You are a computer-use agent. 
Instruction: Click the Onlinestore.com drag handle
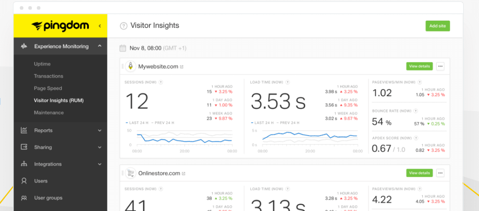point(123,173)
